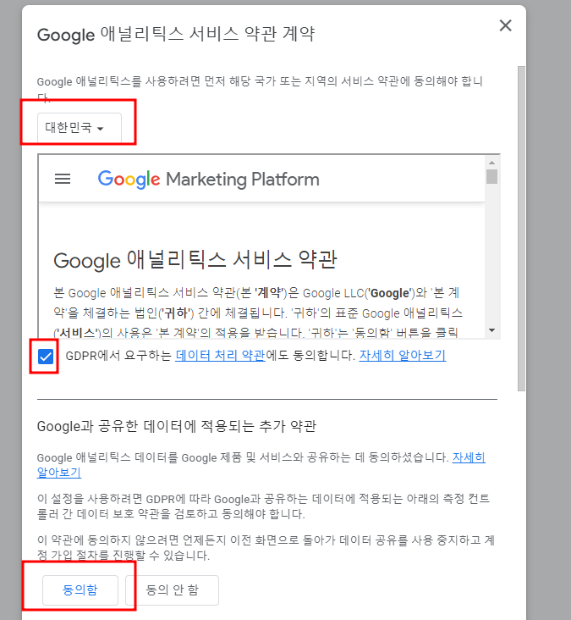Click the 동의함 button
This screenshot has height=620, width=571.
80,590
